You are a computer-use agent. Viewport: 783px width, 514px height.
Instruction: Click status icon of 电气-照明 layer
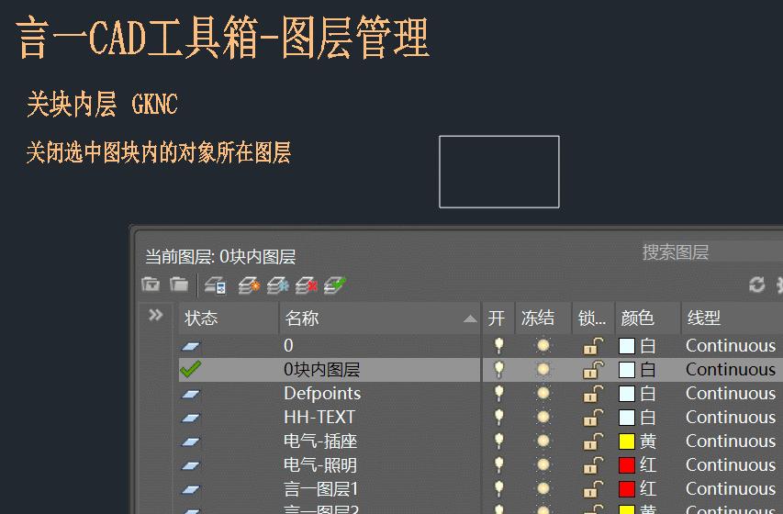click(190, 465)
